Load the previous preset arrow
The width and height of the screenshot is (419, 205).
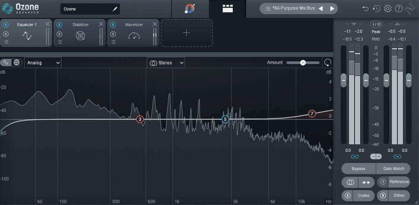coord(321,9)
